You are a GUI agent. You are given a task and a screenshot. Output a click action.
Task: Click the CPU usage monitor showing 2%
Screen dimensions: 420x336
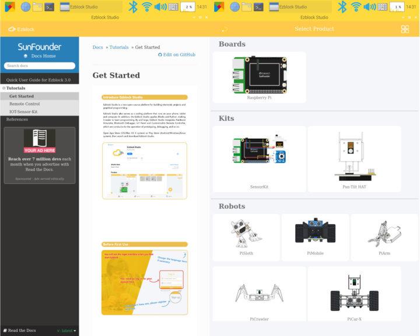[188, 6]
